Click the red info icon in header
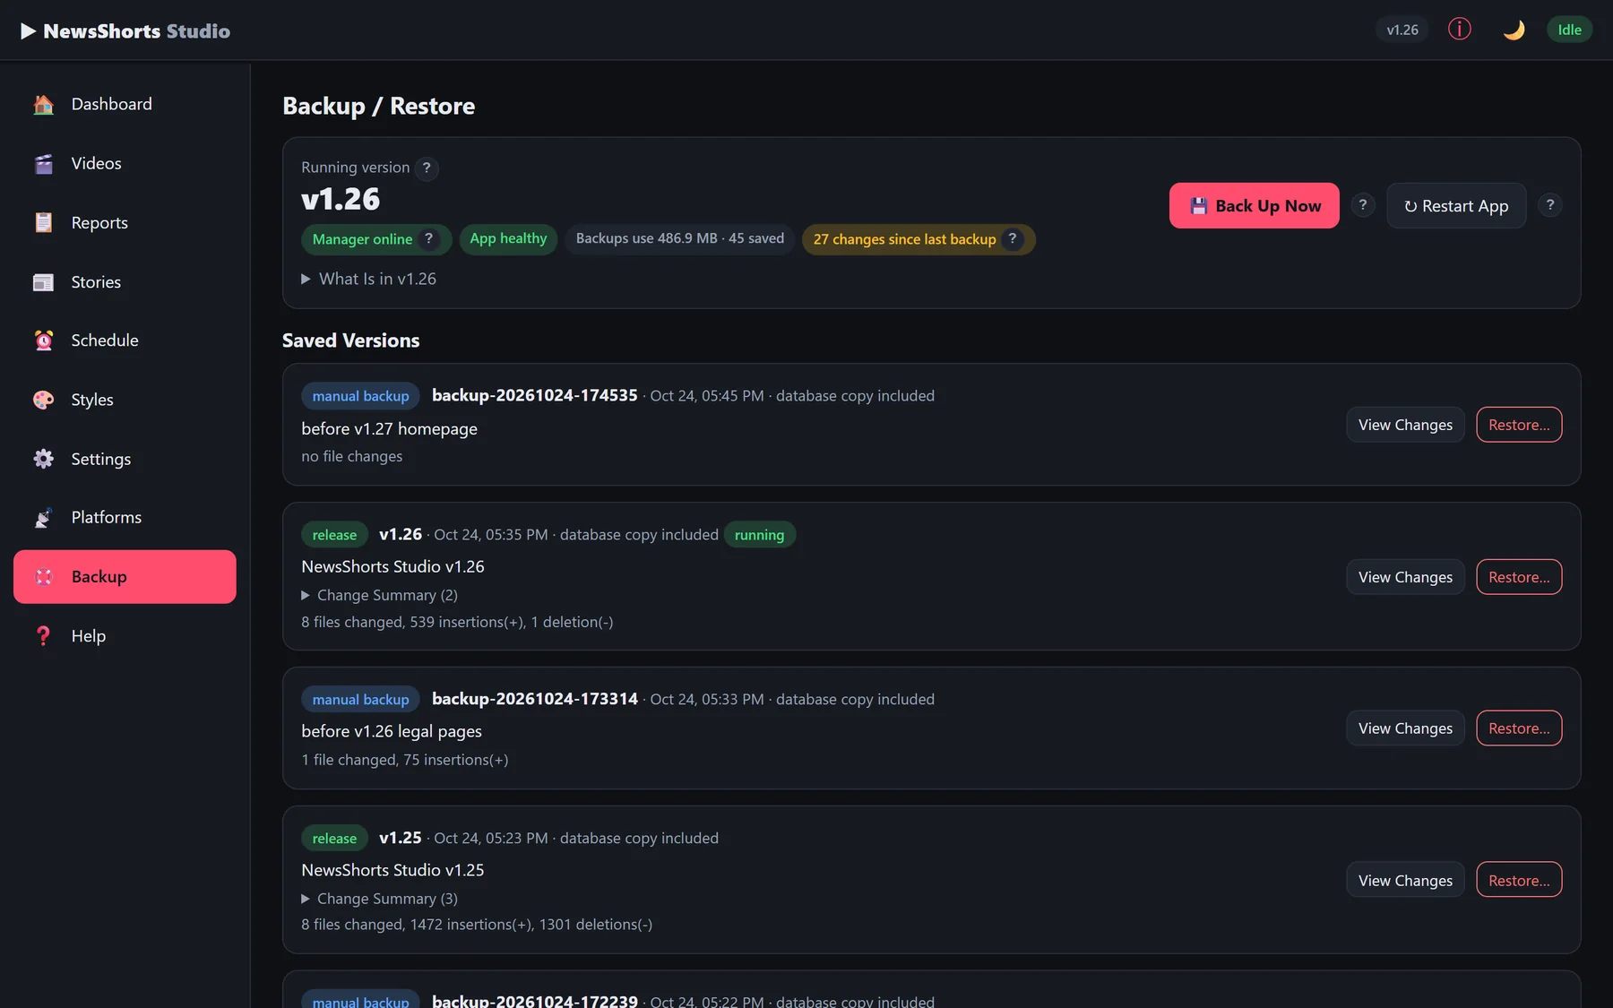This screenshot has height=1008, width=1613. pyautogui.click(x=1460, y=30)
